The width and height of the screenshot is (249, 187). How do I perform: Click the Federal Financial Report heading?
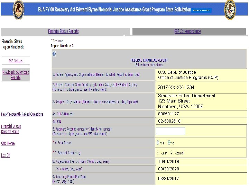149,60
